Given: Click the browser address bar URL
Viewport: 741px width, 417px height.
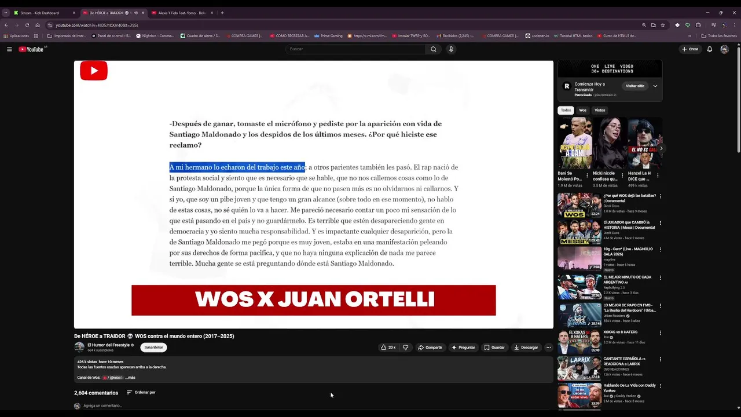Looking at the screenshot, I should (x=97, y=25).
